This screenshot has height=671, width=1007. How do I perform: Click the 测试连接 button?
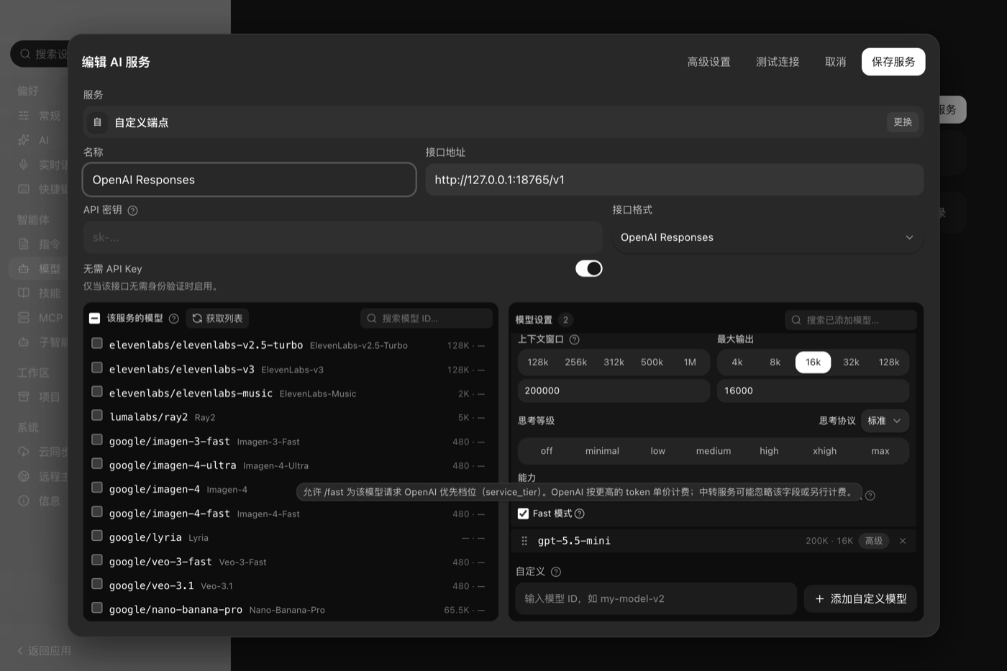coord(778,62)
